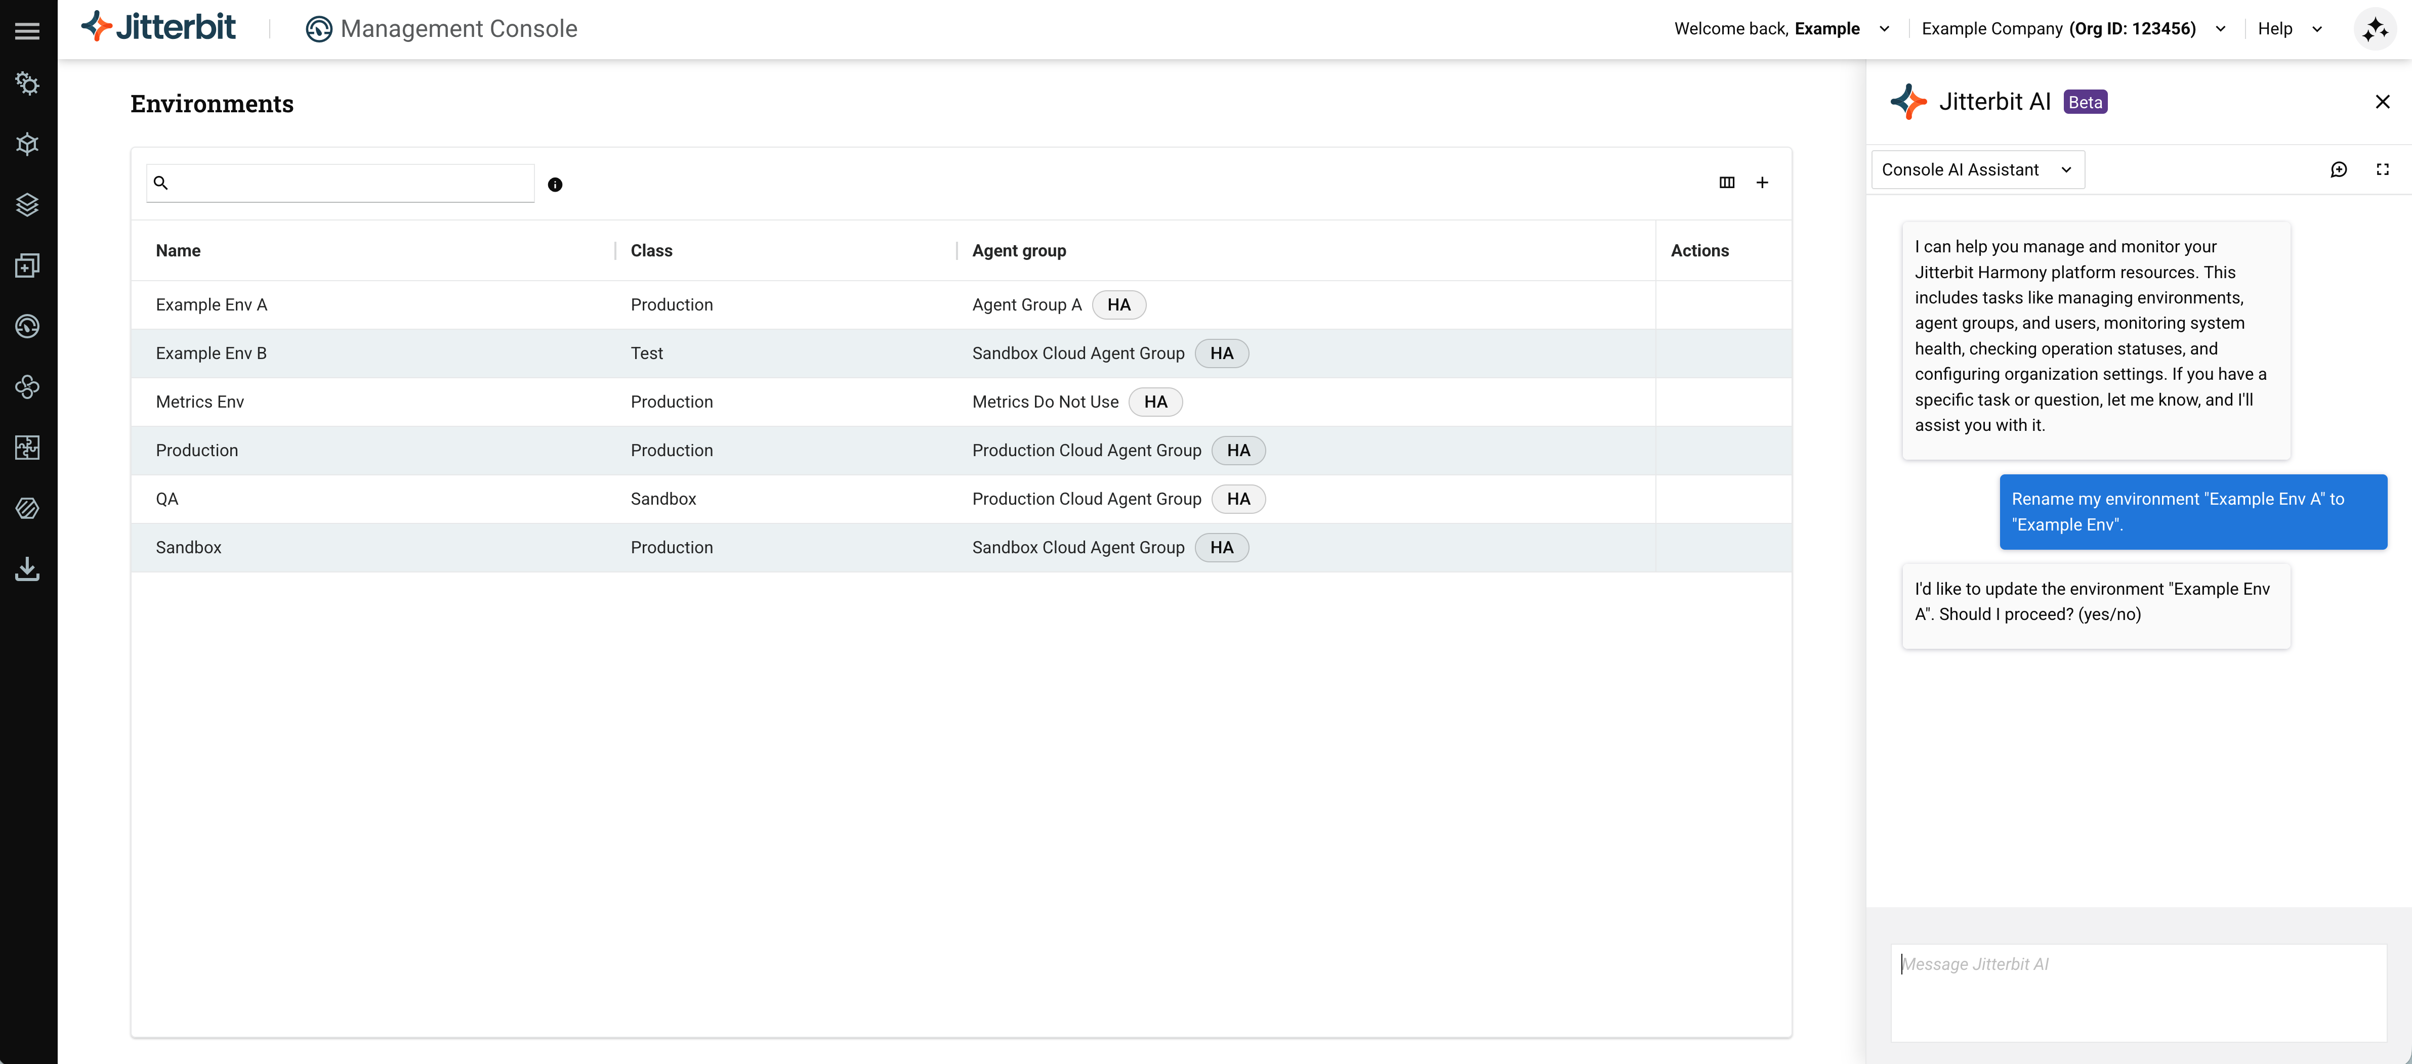Select the Metrics Env row name
The height and width of the screenshot is (1064, 2412).
pyautogui.click(x=199, y=403)
